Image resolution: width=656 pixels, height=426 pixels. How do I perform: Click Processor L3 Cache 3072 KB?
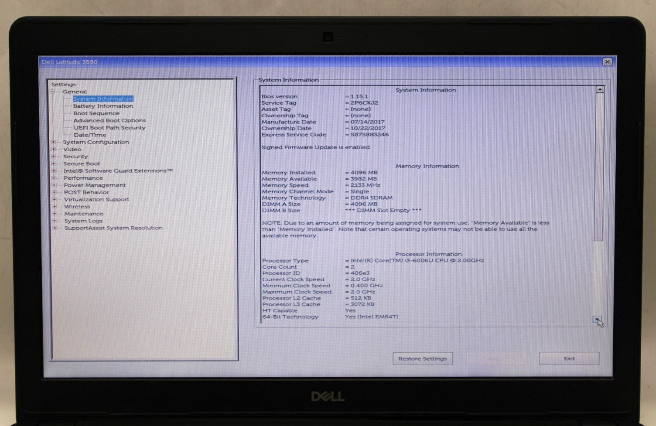click(362, 305)
